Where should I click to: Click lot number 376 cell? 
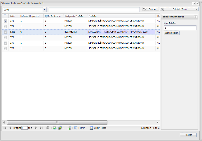[x=14, y=48]
